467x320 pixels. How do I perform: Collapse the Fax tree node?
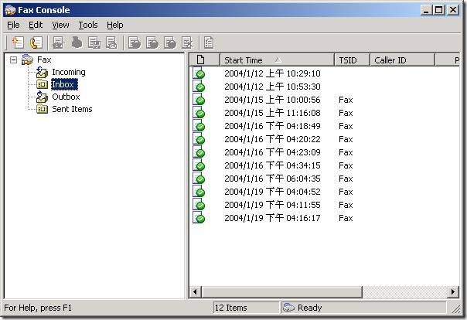13,60
